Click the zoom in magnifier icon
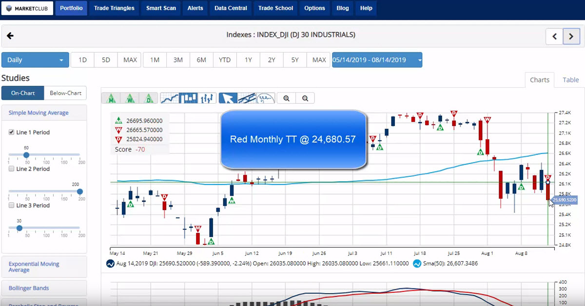 pyautogui.click(x=286, y=98)
